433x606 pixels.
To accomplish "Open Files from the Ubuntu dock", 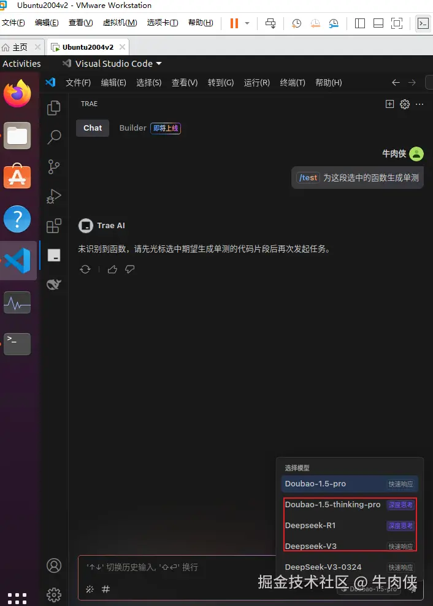I will click(x=17, y=136).
